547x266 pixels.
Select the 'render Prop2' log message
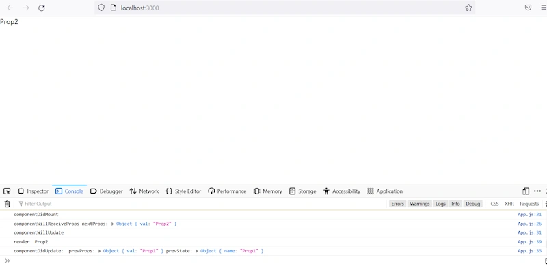pyautogui.click(x=31, y=242)
